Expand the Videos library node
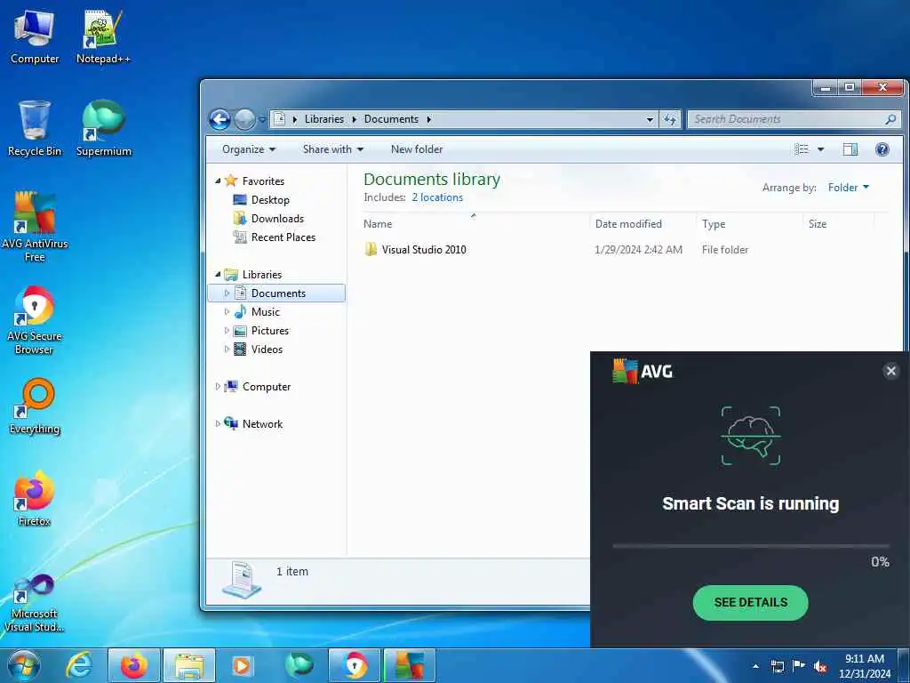The image size is (910, 683). point(227,350)
